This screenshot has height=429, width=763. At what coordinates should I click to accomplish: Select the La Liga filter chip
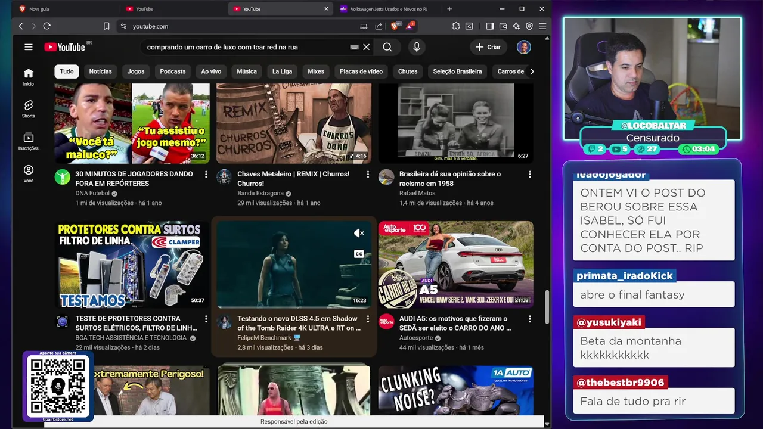pyautogui.click(x=282, y=71)
